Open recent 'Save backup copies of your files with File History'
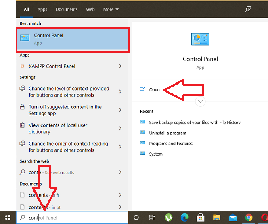This screenshot has height=224, width=268. (195, 123)
